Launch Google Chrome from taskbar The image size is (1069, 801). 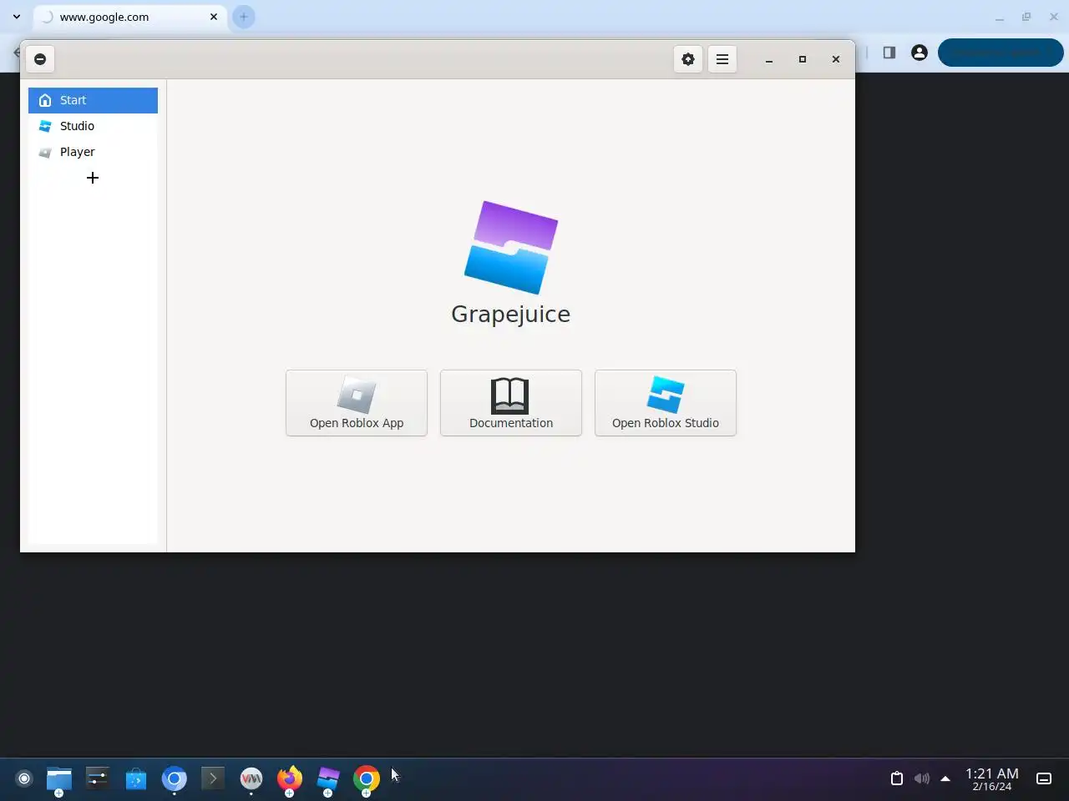click(367, 778)
